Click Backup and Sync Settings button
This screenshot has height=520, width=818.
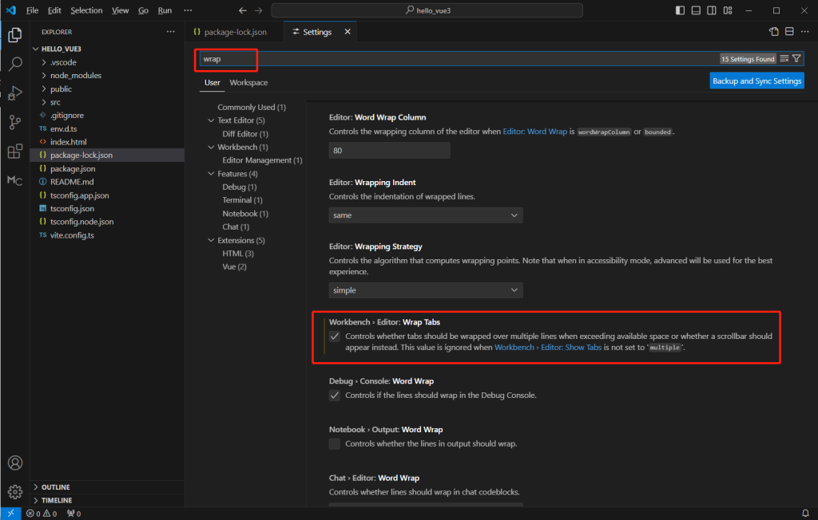(757, 81)
